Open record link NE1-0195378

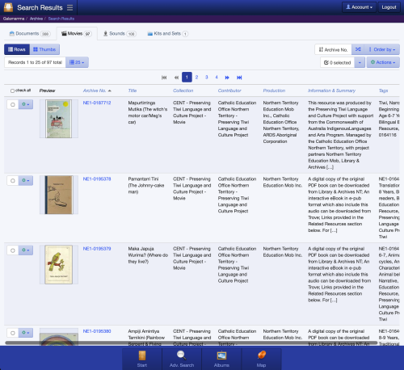(97, 179)
